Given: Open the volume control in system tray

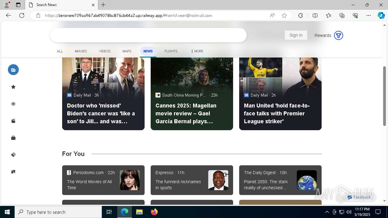Looking at the screenshot, I should [349, 212].
